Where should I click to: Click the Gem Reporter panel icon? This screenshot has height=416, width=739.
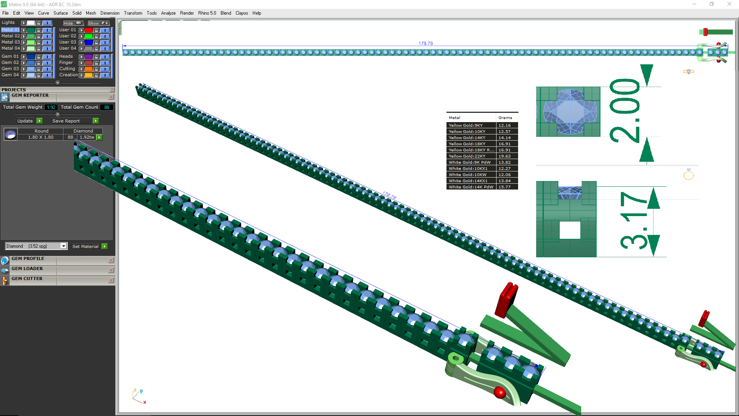point(5,97)
